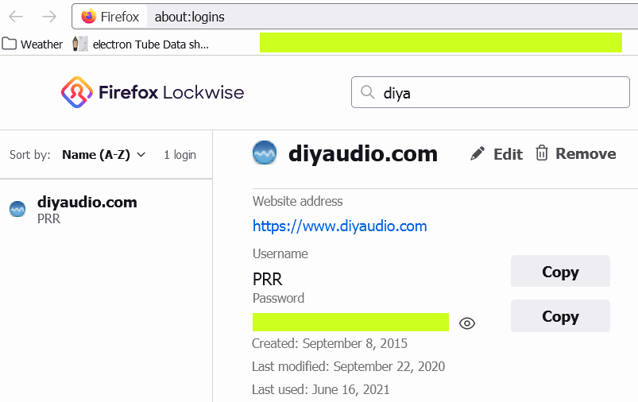
Task: Click diyaudio favicon in the login list
Action: [17, 209]
